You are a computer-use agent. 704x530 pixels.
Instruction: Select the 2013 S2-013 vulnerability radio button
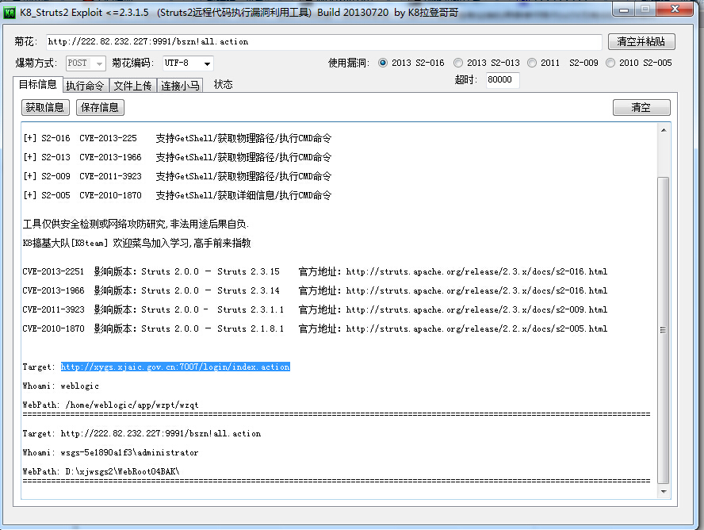pos(458,63)
